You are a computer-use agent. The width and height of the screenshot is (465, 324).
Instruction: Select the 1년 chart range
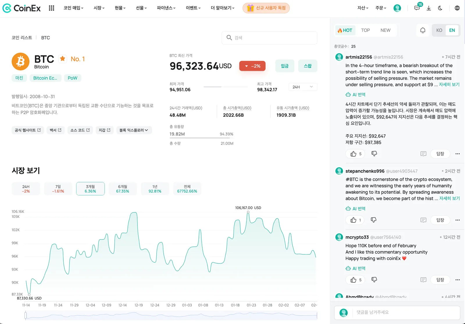(155, 189)
